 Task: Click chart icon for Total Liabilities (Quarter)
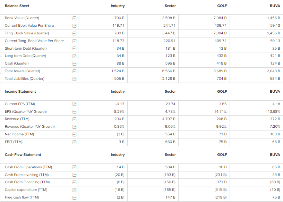pos(74,79)
